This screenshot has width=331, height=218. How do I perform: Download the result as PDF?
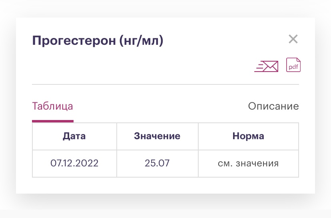293,65
